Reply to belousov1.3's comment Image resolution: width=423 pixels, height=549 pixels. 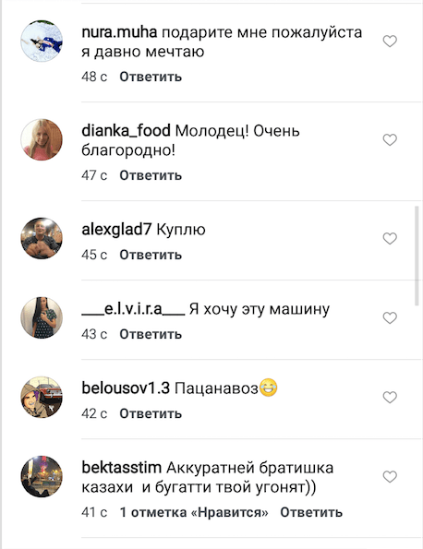(x=151, y=414)
